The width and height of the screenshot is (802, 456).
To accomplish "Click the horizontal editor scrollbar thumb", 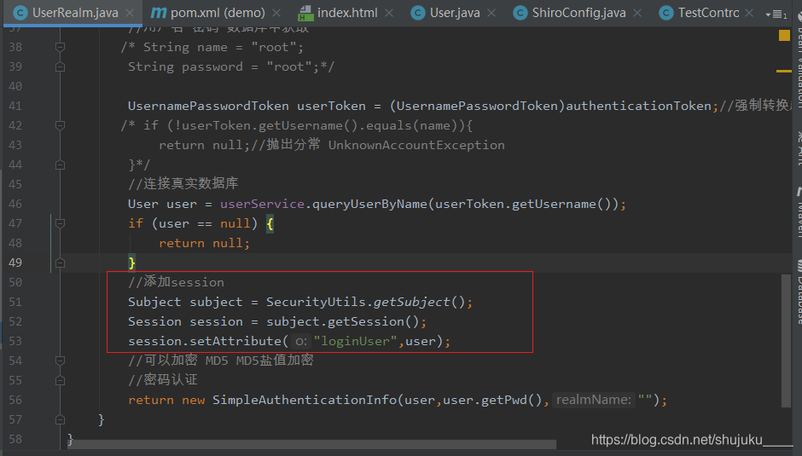I will pos(312,444).
